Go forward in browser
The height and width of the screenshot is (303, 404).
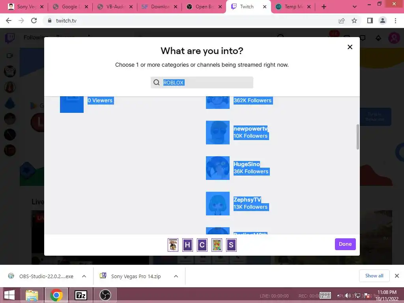coord(21,21)
